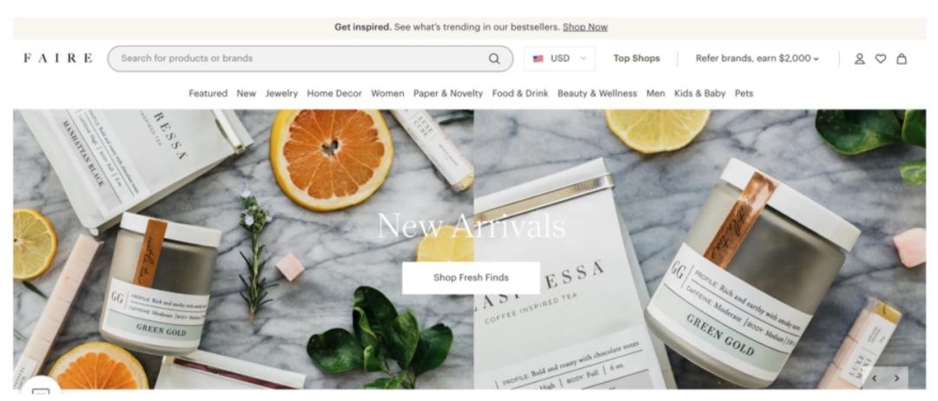Image resolution: width=938 pixels, height=401 pixels.
Task: Open the Featured category
Action: pos(208,93)
